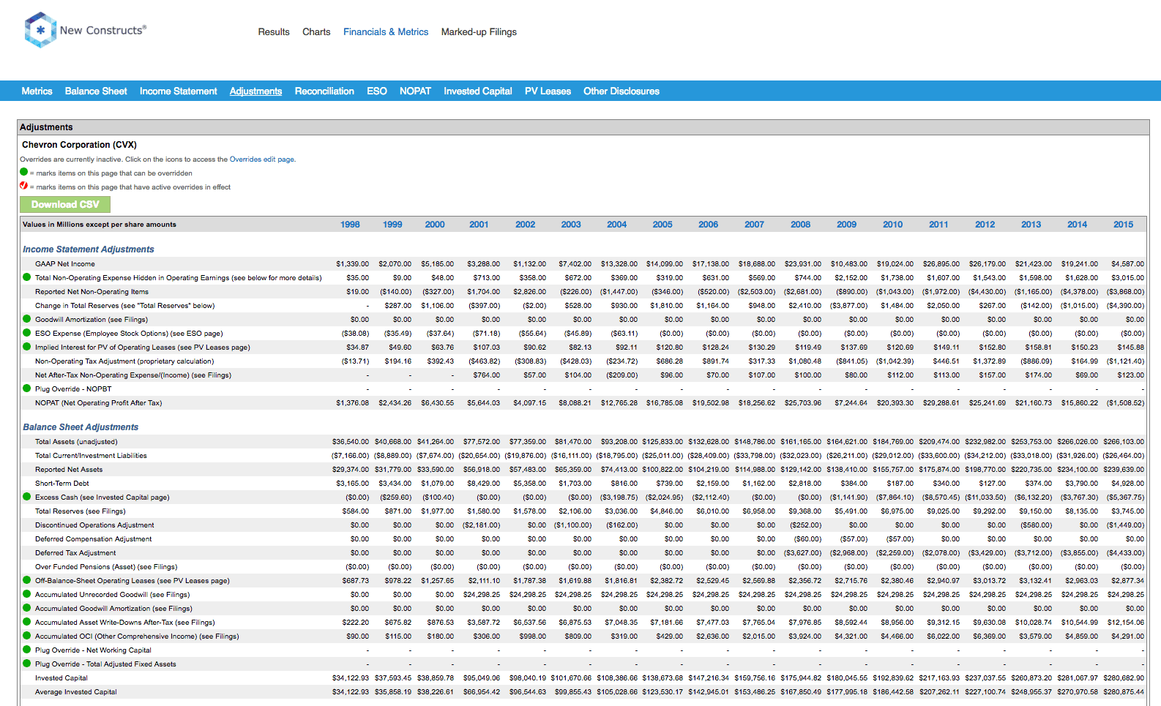Click the 2008 year column header
Screen dimensions: 1161x706
click(800, 225)
